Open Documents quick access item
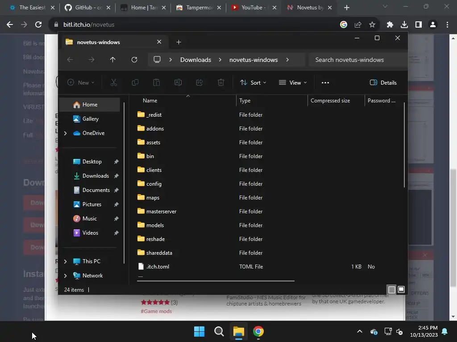The height and width of the screenshot is (342, 457). (96, 190)
